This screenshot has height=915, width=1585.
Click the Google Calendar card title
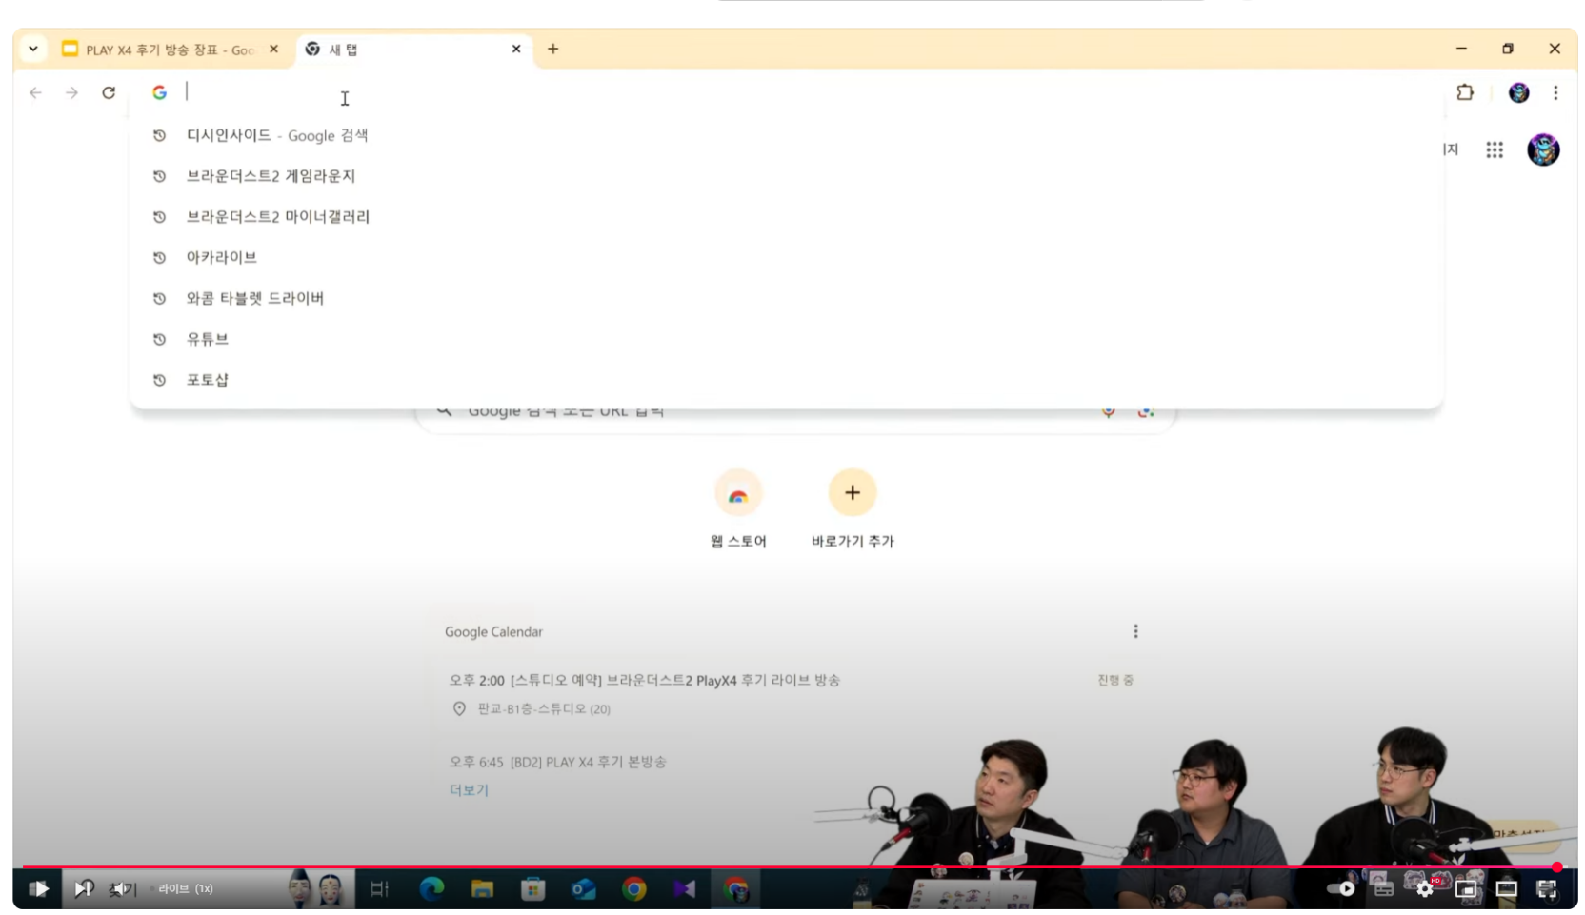tap(493, 631)
